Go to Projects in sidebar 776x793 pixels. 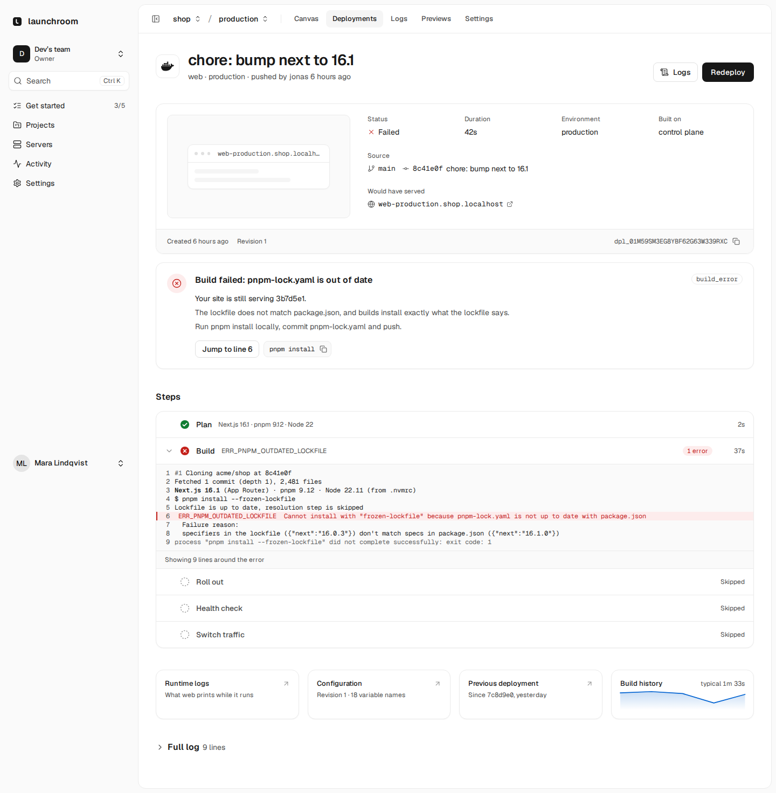69,125
